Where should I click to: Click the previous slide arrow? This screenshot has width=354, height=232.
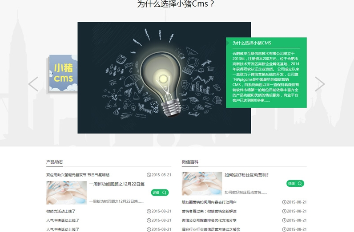[x=33, y=84]
